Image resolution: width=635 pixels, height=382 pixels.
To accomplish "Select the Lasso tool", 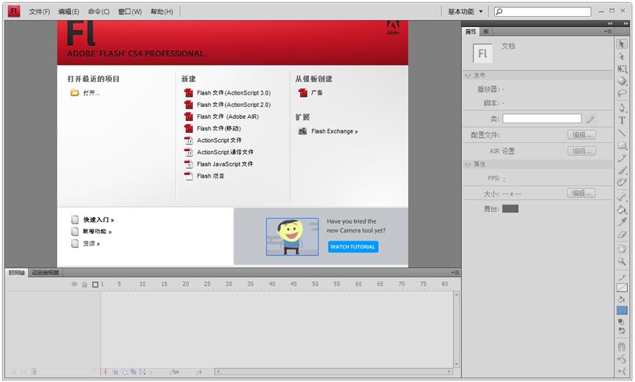I will 622,94.
